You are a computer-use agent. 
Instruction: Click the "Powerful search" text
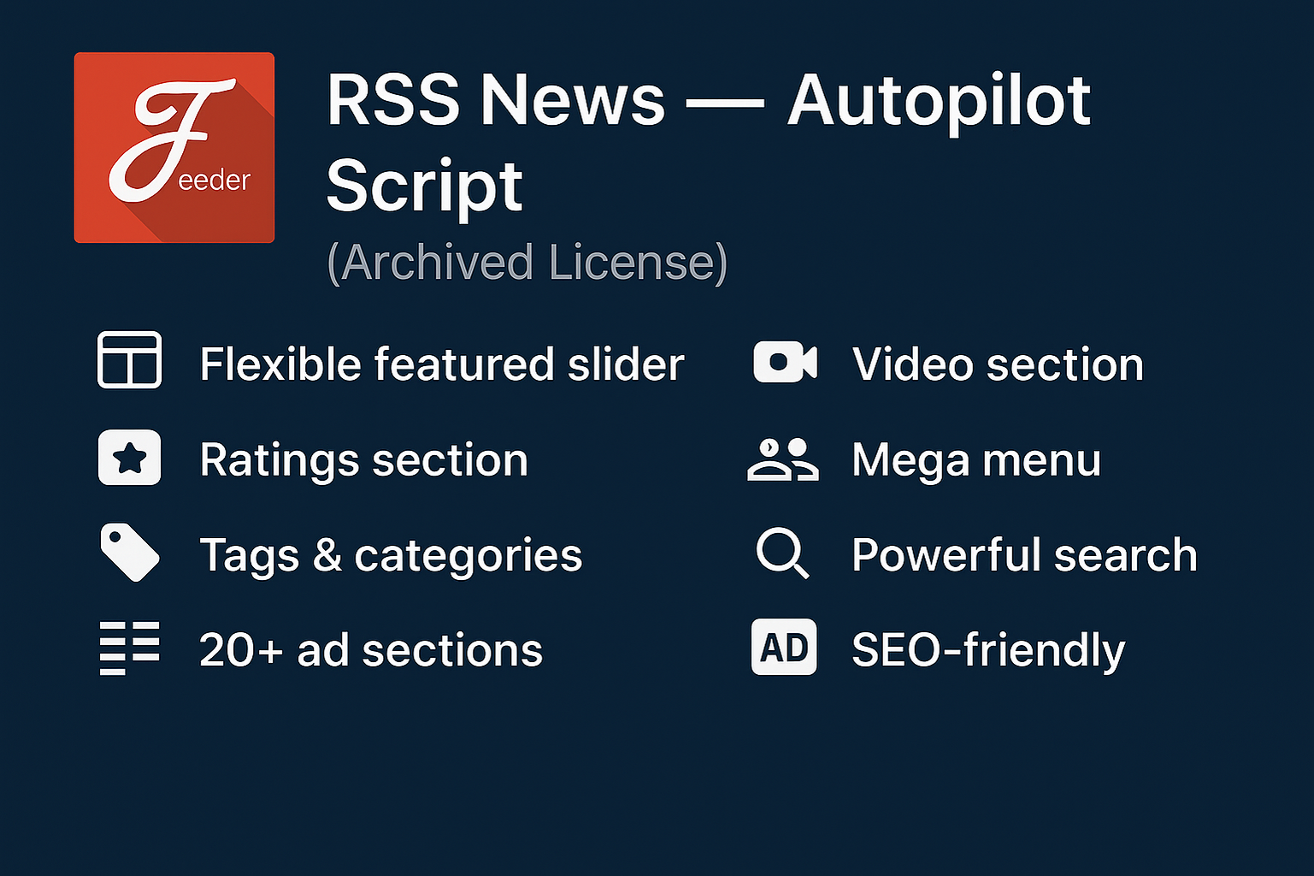tap(1025, 554)
